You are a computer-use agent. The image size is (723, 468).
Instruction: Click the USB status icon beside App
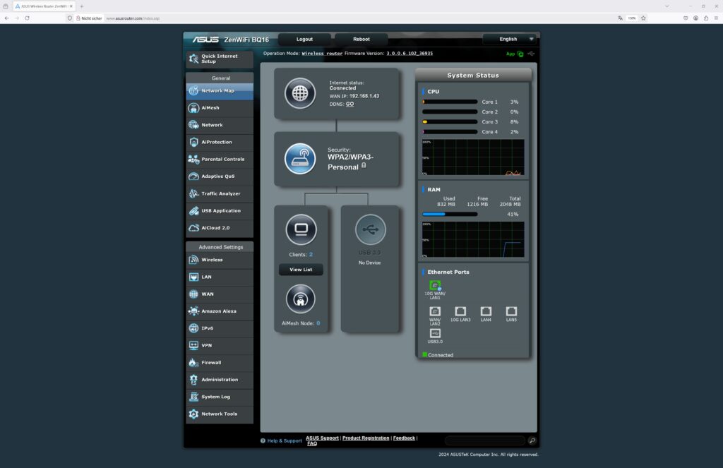click(x=531, y=54)
